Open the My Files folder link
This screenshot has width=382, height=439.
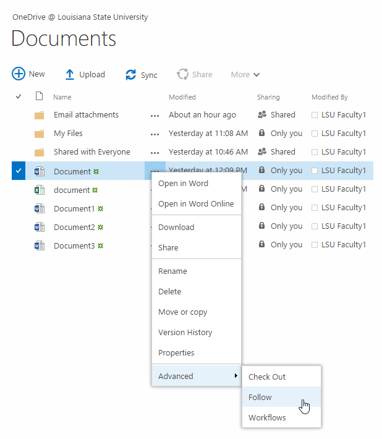point(68,134)
